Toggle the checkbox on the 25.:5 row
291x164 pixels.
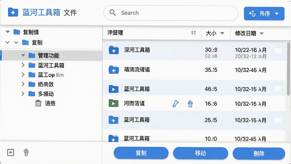tap(278, 120)
